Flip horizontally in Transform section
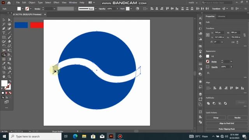The image size is (249, 140). pyautogui.click(x=233, y=42)
